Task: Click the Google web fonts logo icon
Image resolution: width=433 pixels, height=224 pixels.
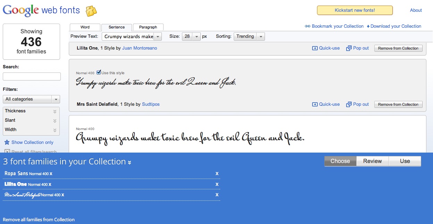Action: 91,11
